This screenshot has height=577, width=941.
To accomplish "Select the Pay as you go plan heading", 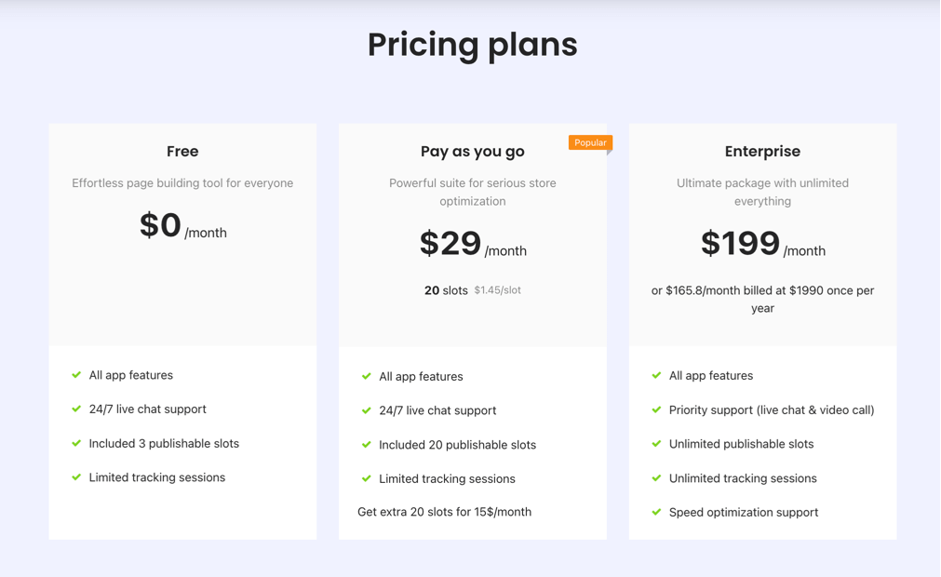I will pos(472,152).
